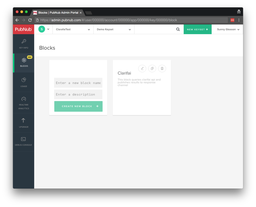Duplicate the Clarifai block using the copy icon
This screenshot has height=207, width=256.
pos(152,68)
